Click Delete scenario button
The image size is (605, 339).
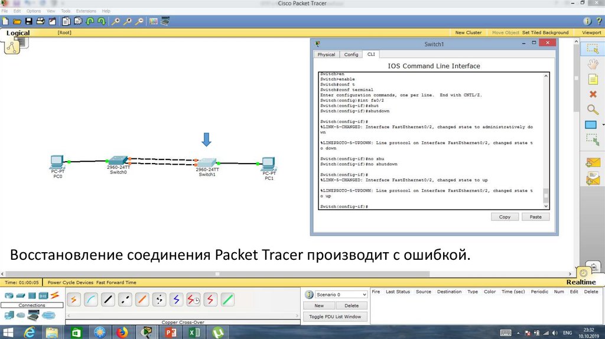[351, 305]
